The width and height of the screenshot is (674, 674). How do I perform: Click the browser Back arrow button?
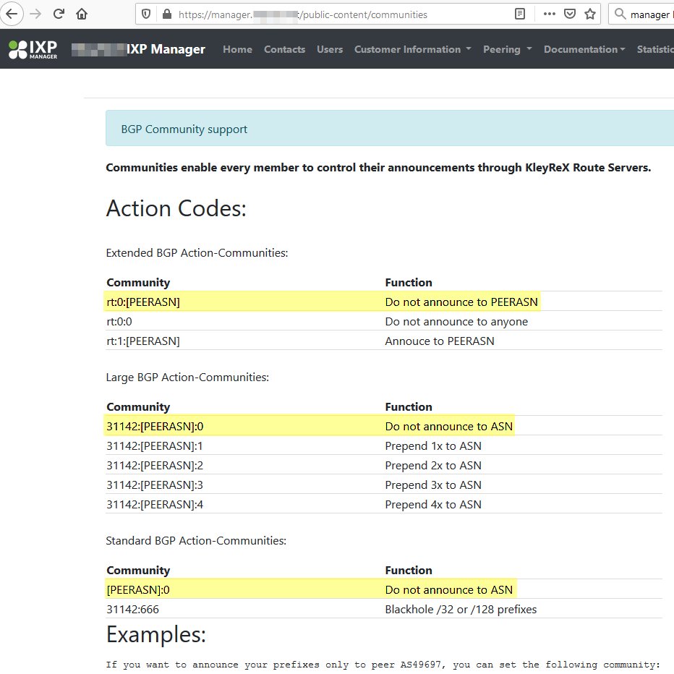coord(12,14)
